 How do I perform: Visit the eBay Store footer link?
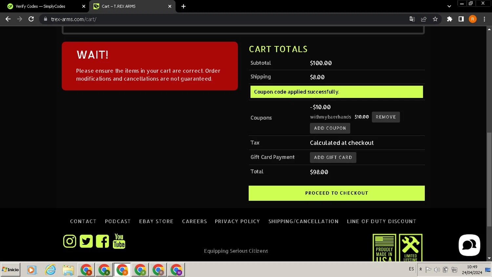pos(156,221)
